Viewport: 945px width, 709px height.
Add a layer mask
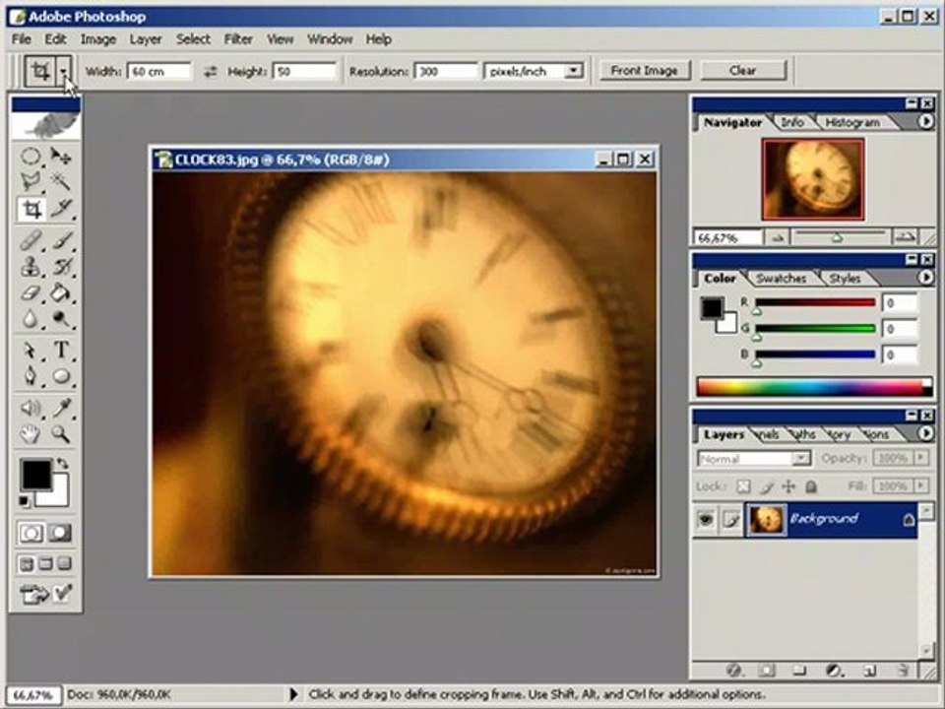(766, 670)
